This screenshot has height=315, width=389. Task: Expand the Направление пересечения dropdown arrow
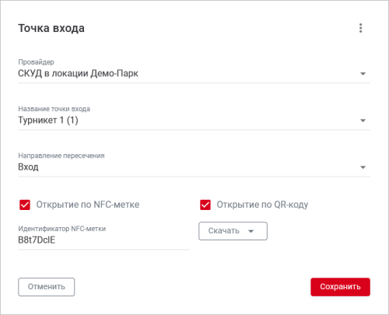tap(363, 167)
